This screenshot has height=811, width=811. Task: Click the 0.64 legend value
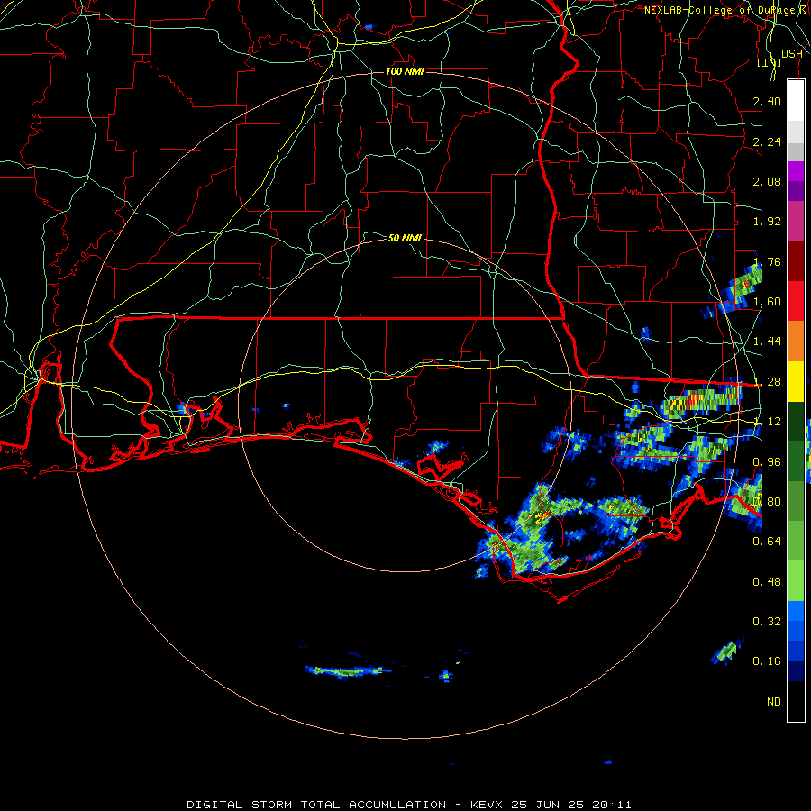[767, 542]
